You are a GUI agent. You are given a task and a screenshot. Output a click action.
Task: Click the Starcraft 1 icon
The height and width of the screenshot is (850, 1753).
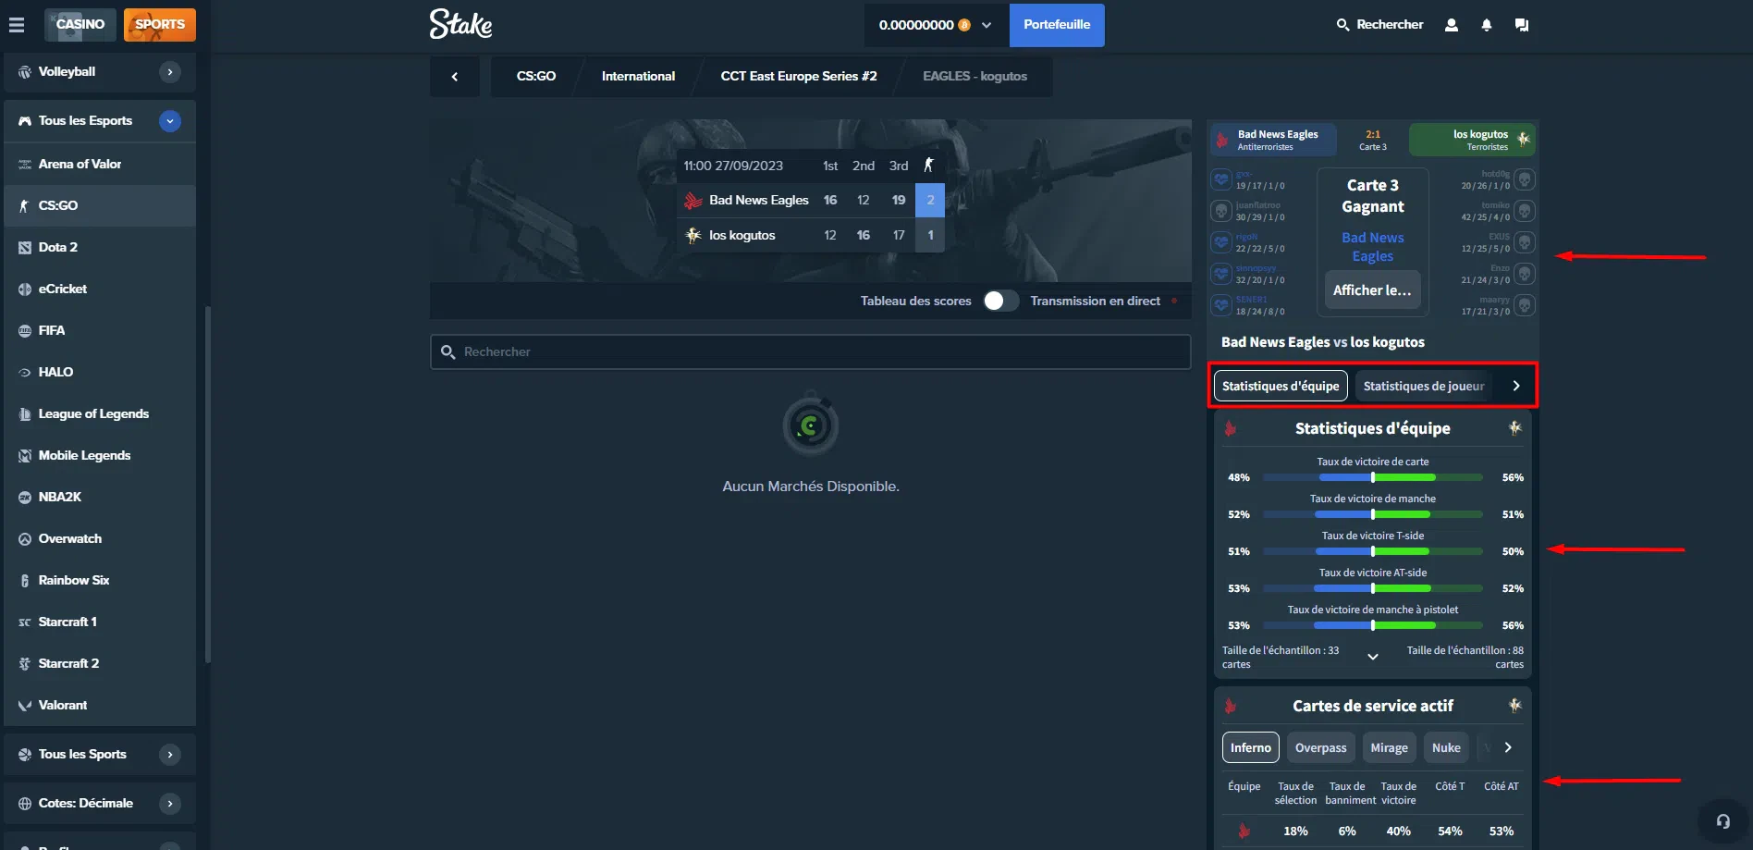coord(25,622)
